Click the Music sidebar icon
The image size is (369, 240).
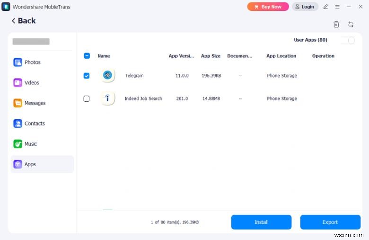(x=18, y=144)
